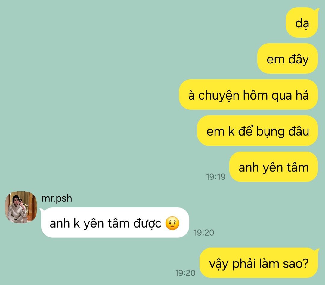Viewport: 325px width, 285px height.
Task: Click the worried face emoji
Action: (172, 223)
